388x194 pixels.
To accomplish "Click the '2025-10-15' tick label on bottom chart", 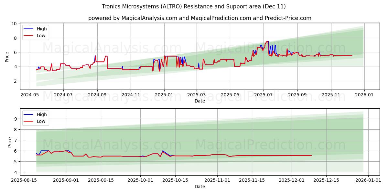I will [x=175, y=181].
